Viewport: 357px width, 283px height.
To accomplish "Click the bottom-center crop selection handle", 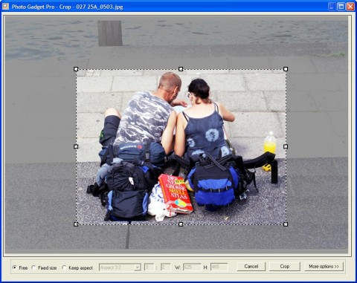I will click(x=181, y=224).
